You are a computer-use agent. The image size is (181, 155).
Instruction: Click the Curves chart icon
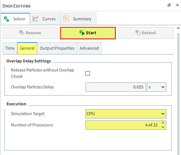click(x=35, y=18)
